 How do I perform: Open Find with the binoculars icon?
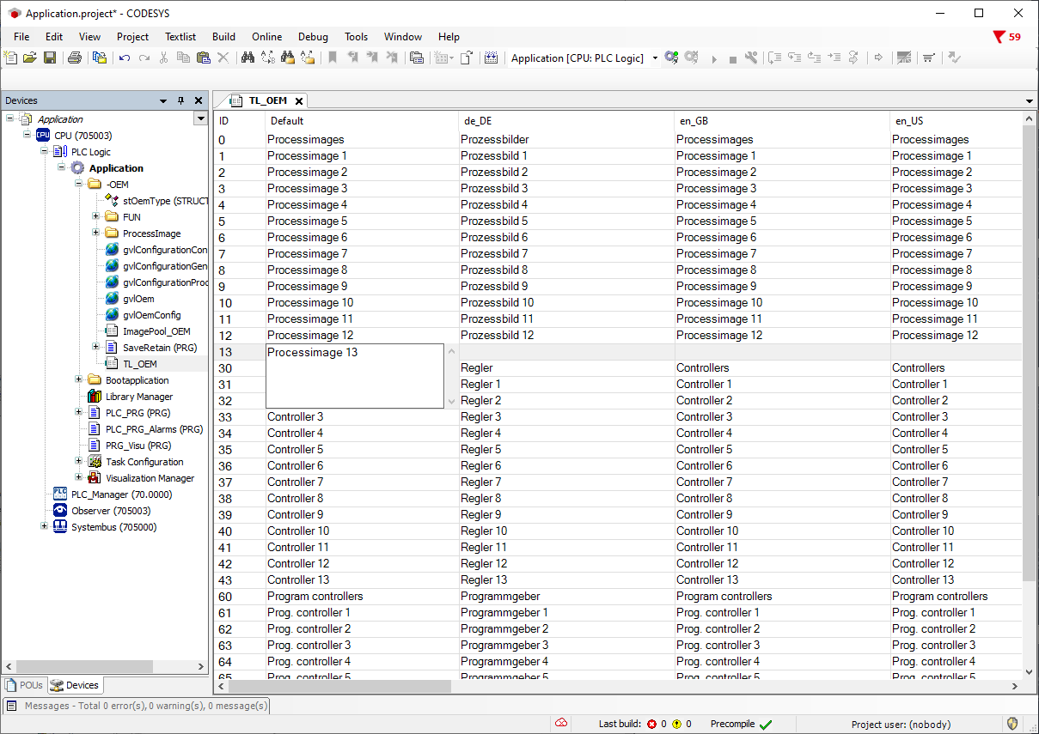(248, 58)
